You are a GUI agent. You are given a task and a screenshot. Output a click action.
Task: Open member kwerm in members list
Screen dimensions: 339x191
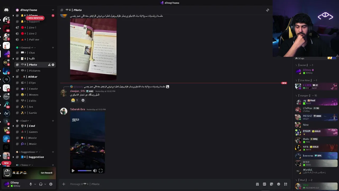[x=316, y=156]
